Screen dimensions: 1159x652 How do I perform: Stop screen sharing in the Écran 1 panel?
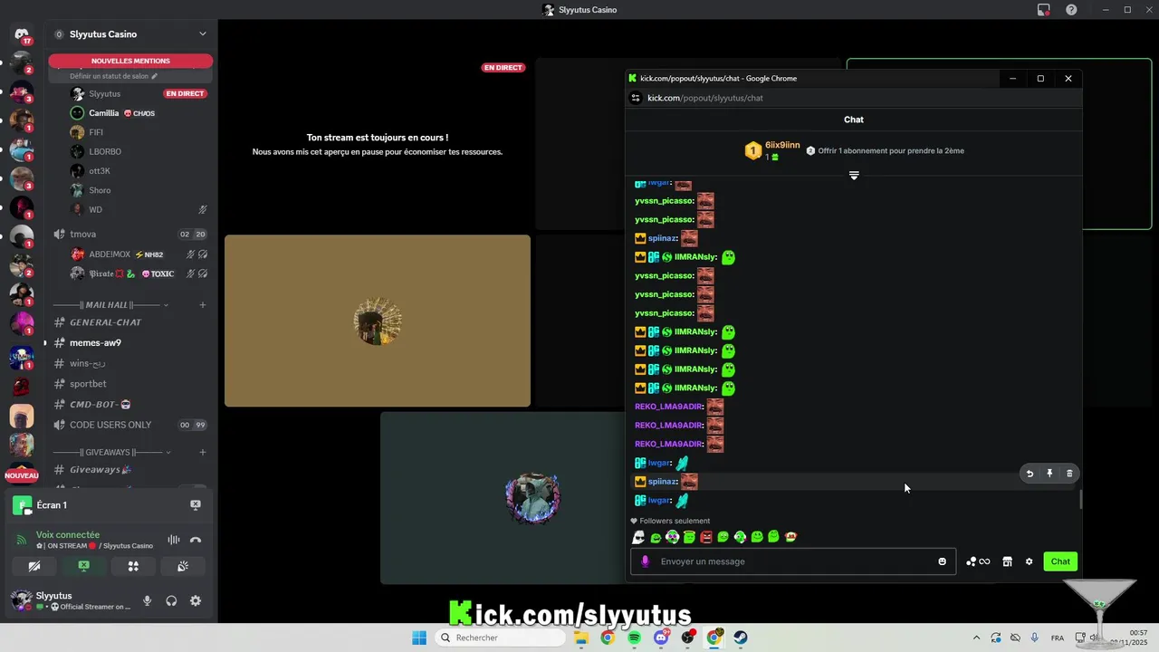[x=196, y=505]
